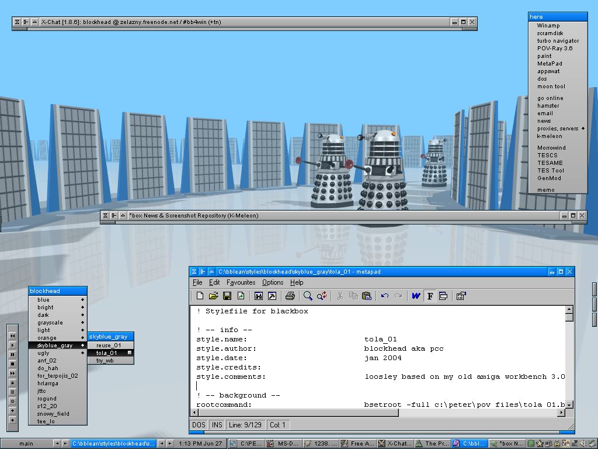
Task: Open a file with the folder icon
Action: (x=214, y=296)
